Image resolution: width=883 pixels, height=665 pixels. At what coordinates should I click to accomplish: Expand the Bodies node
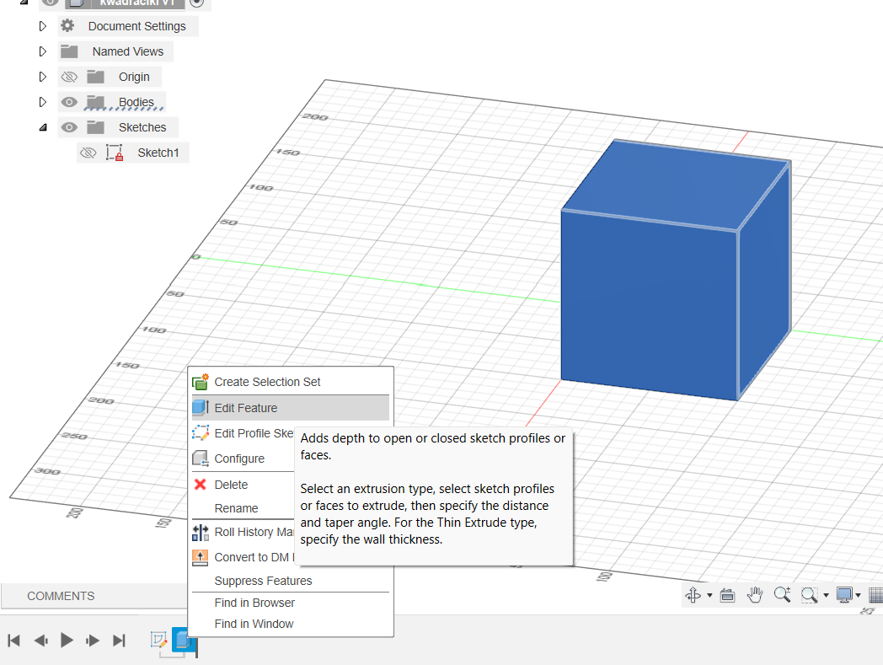[43, 102]
